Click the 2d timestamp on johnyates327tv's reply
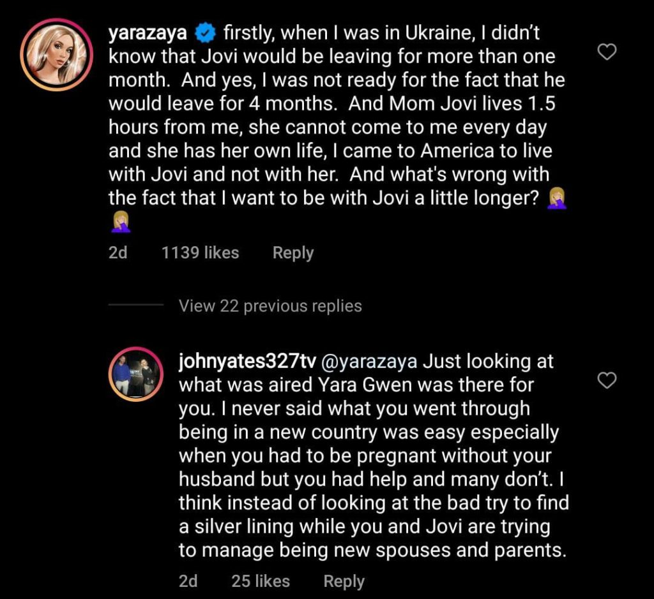654x599 pixels. [189, 582]
